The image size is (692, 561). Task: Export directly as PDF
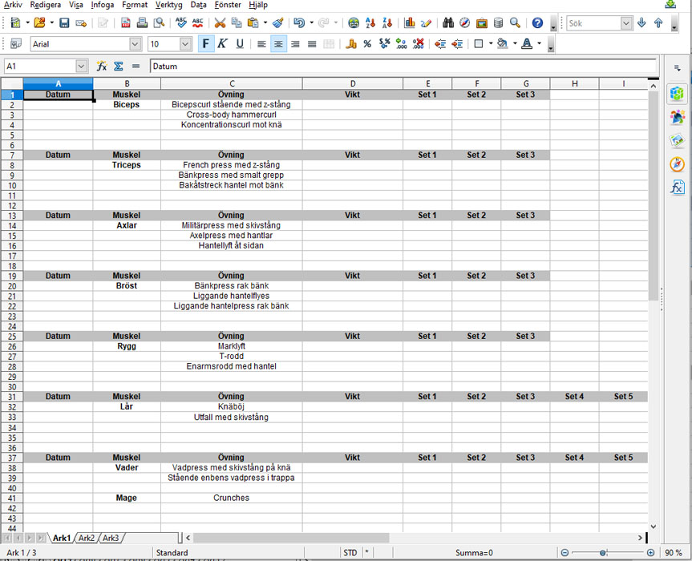126,23
